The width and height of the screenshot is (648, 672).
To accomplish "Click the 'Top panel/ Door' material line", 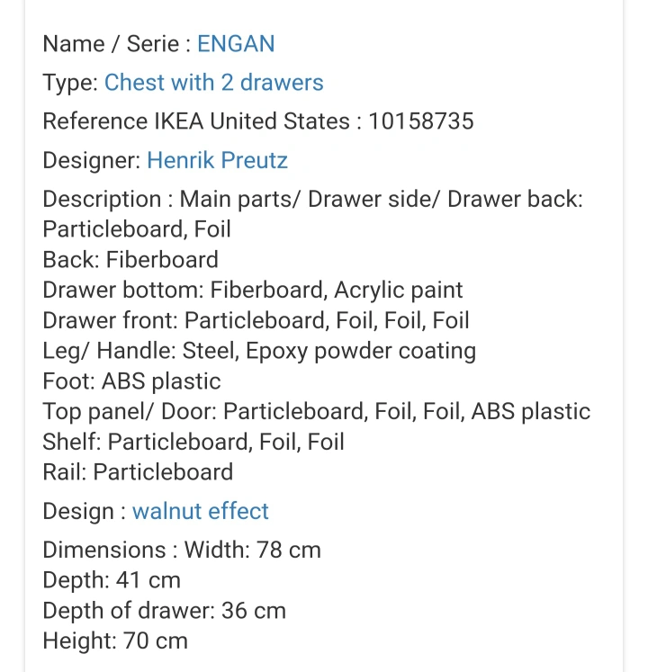I will tap(316, 412).
